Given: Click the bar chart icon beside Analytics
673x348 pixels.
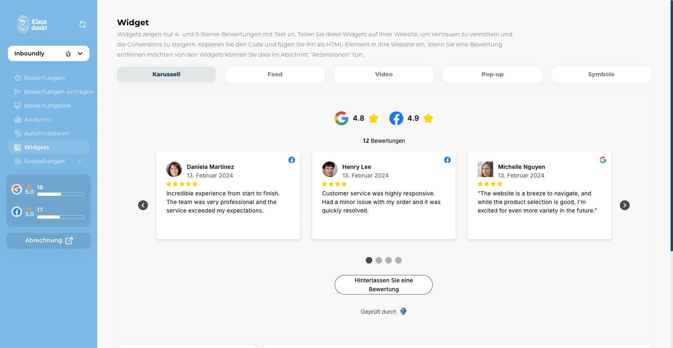Looking at the screenshot, I should click(x=18, y=120).
